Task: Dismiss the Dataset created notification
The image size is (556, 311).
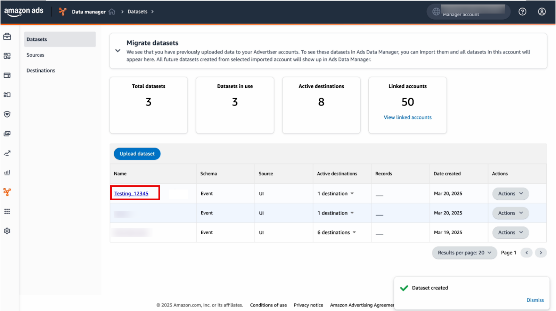Action: [x=535, y=300]
